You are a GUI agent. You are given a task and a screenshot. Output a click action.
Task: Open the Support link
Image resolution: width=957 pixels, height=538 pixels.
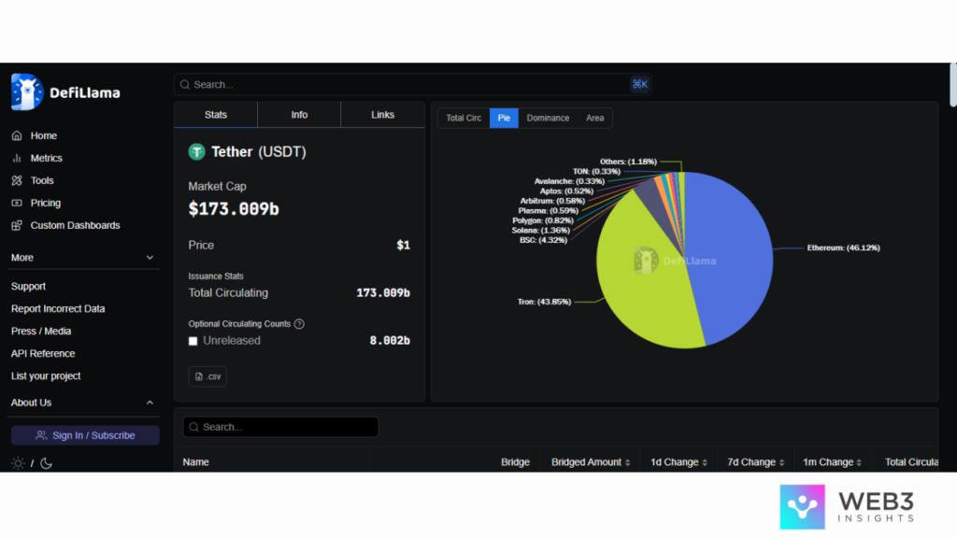tap(28, 286)
